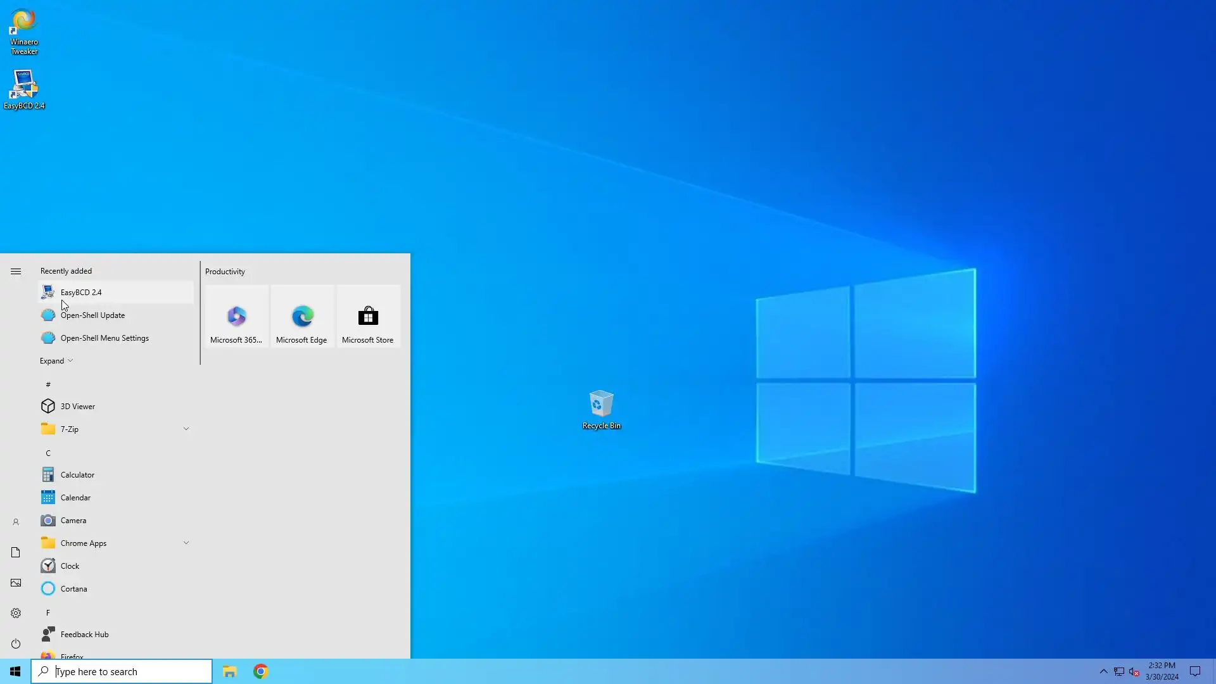Open Settings gear in Start sidebar
Image resolution: width=1216 pixels, height=684 pixels.
(16, 613)
